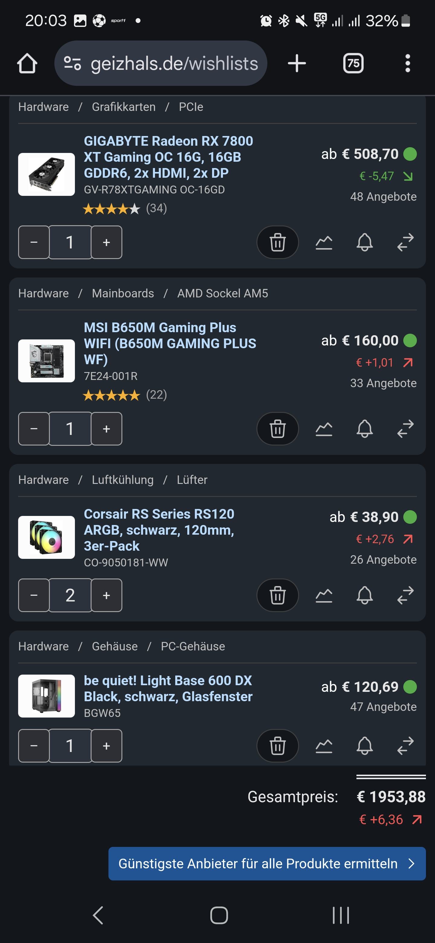Open a new browser tab with plus
Image resolution: width=435 pixels, height=943 pixels.
click(x=297, y=63)
